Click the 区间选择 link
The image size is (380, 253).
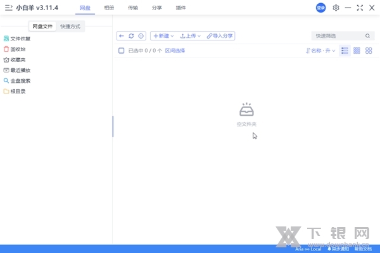175,51
